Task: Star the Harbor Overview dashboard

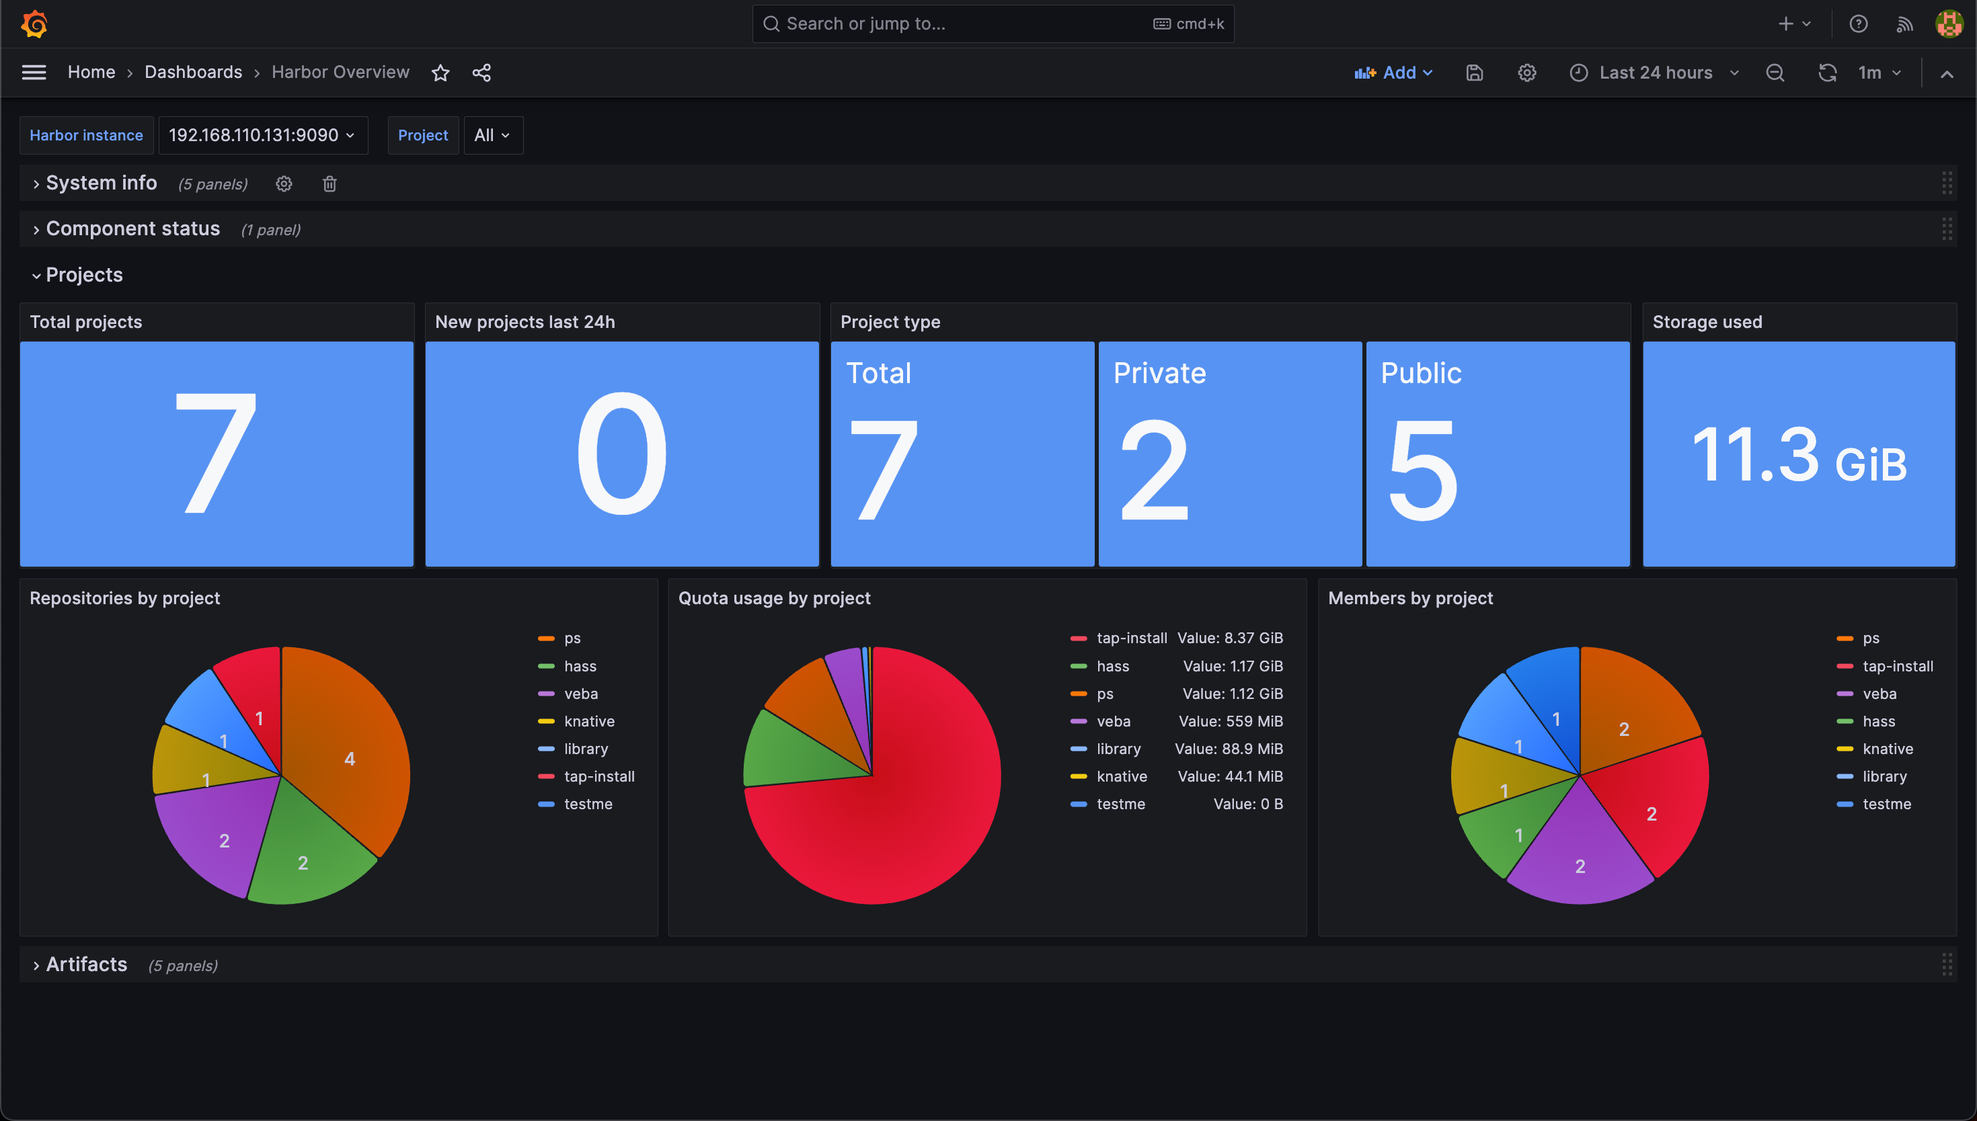Action: pyautogui.click(x=440, y=73)
